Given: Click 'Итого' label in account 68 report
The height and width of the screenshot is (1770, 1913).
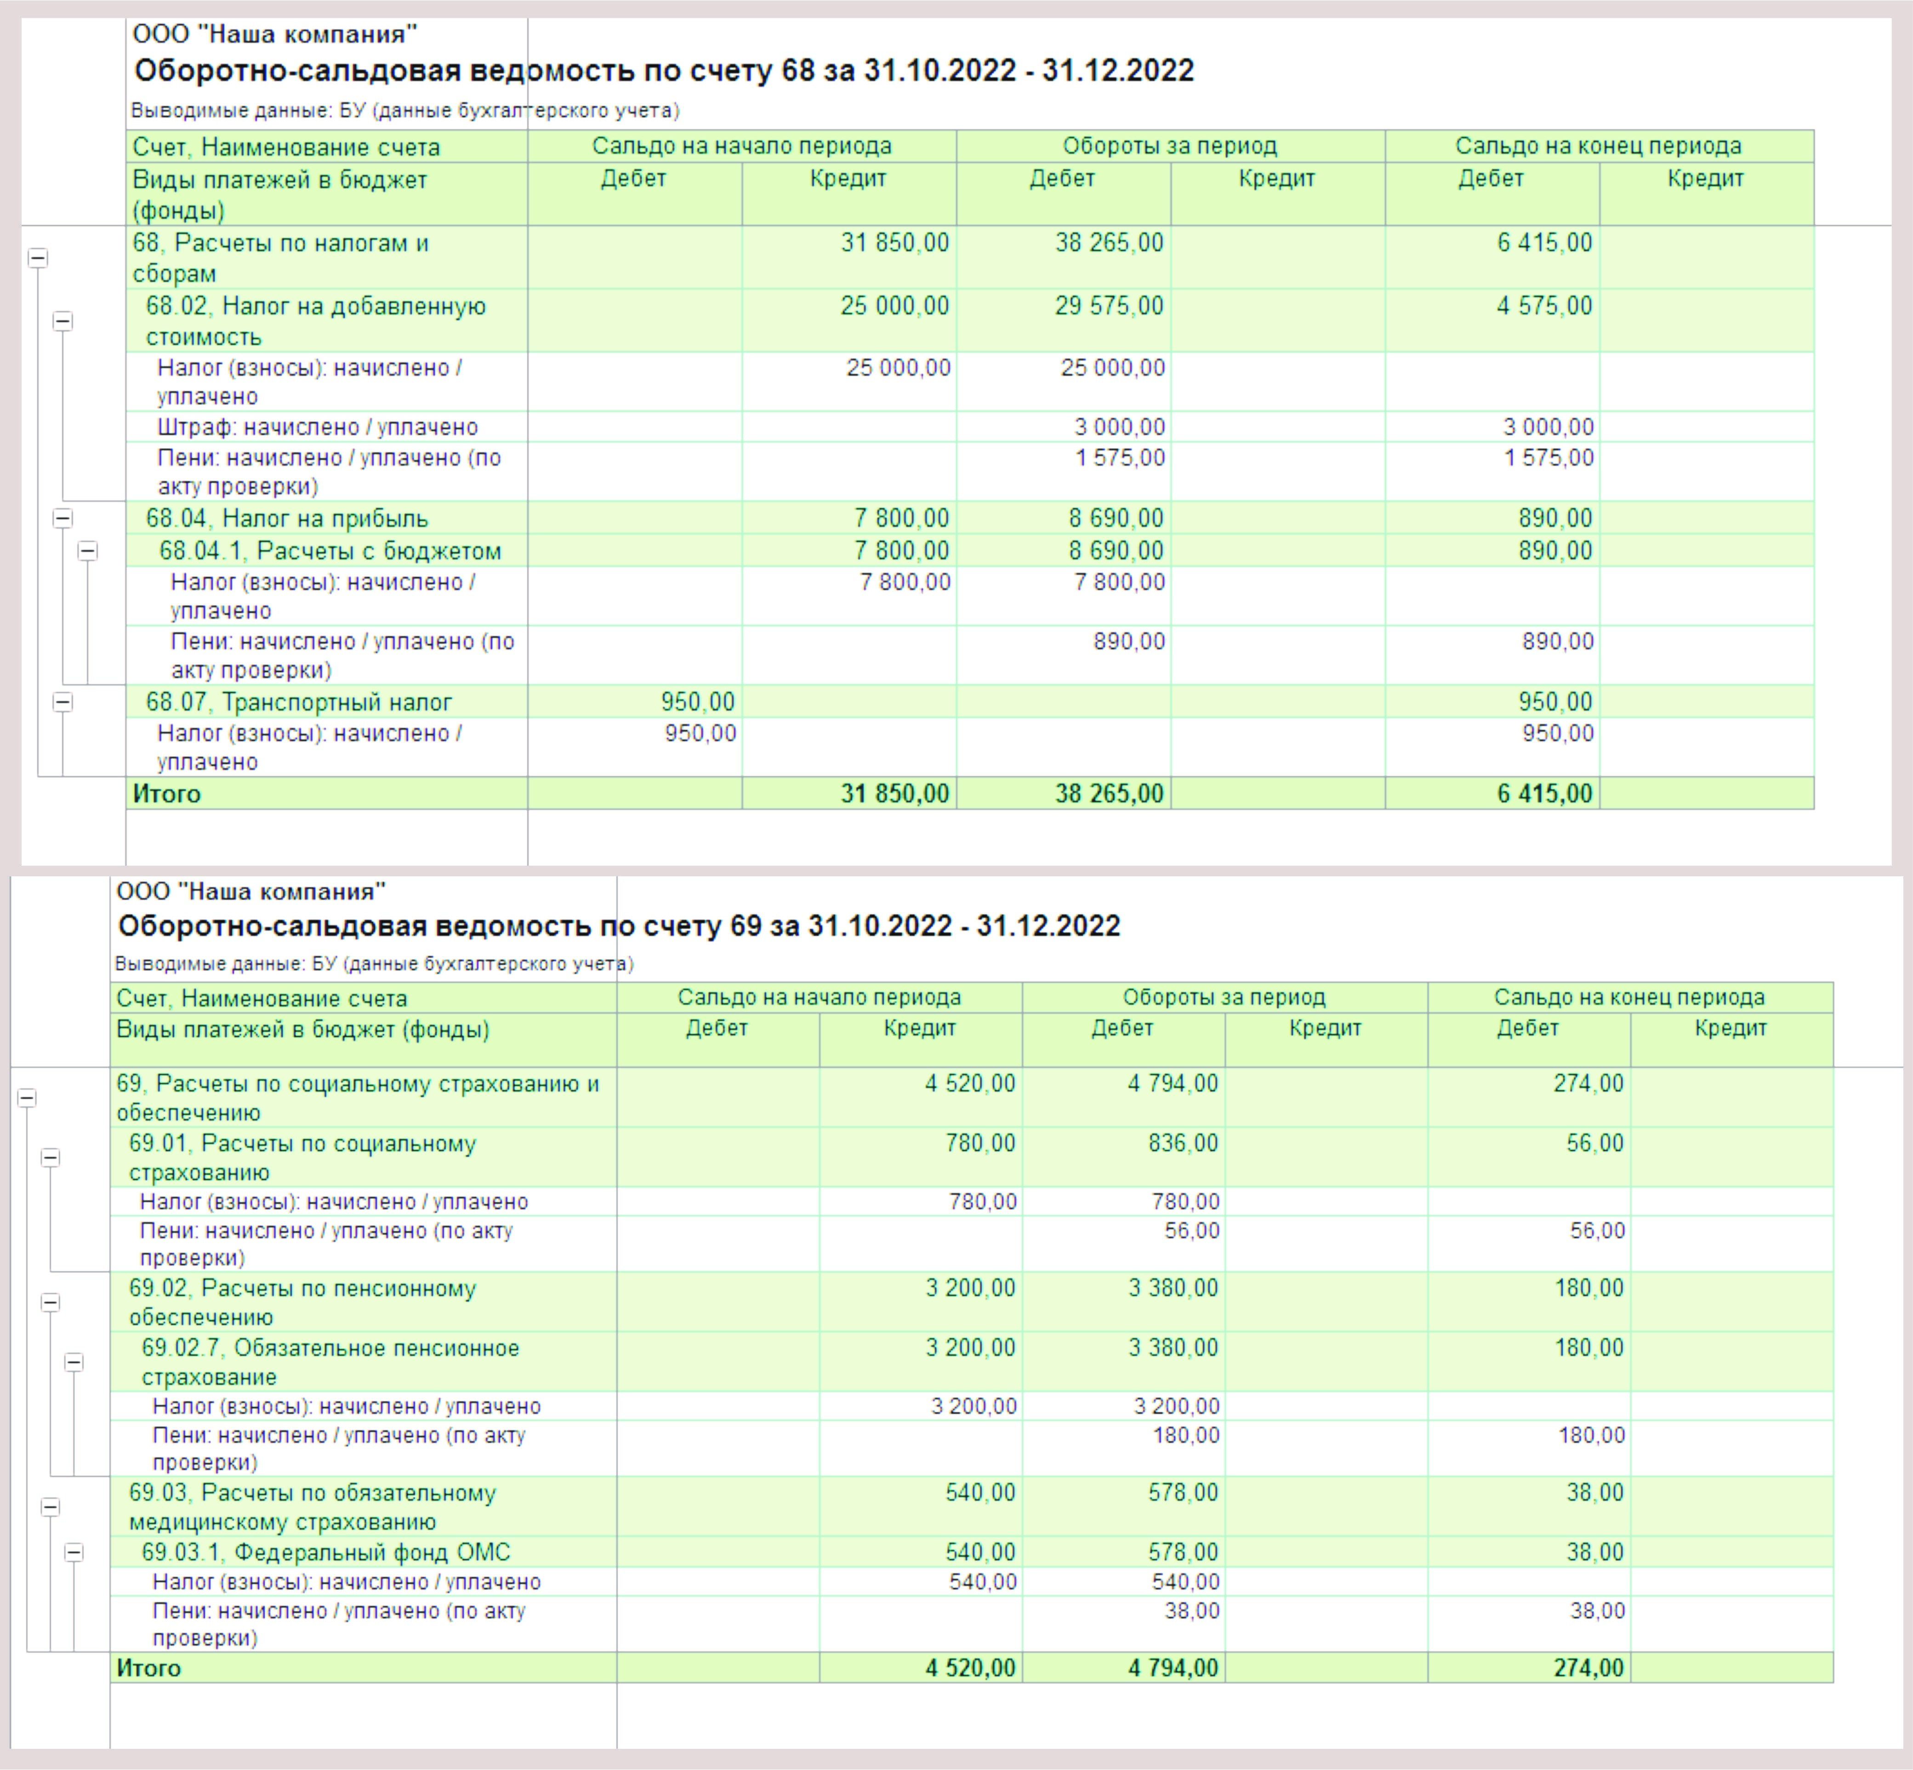Looking at the screenshot, I should 166,794.
